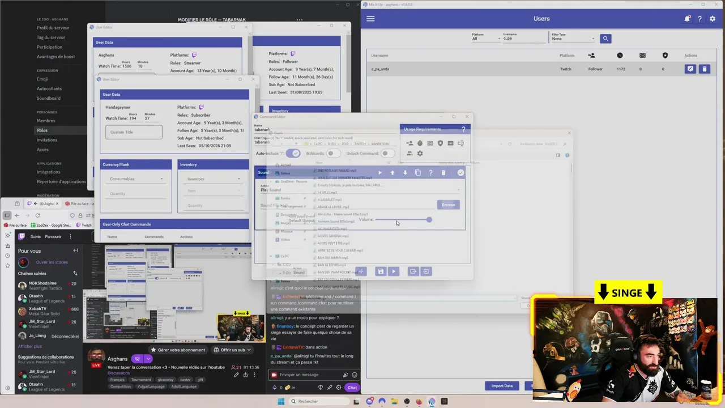Delete the Sound action with trash icon
Viewport: 725px width, 408px height.
tap(443, 173)
